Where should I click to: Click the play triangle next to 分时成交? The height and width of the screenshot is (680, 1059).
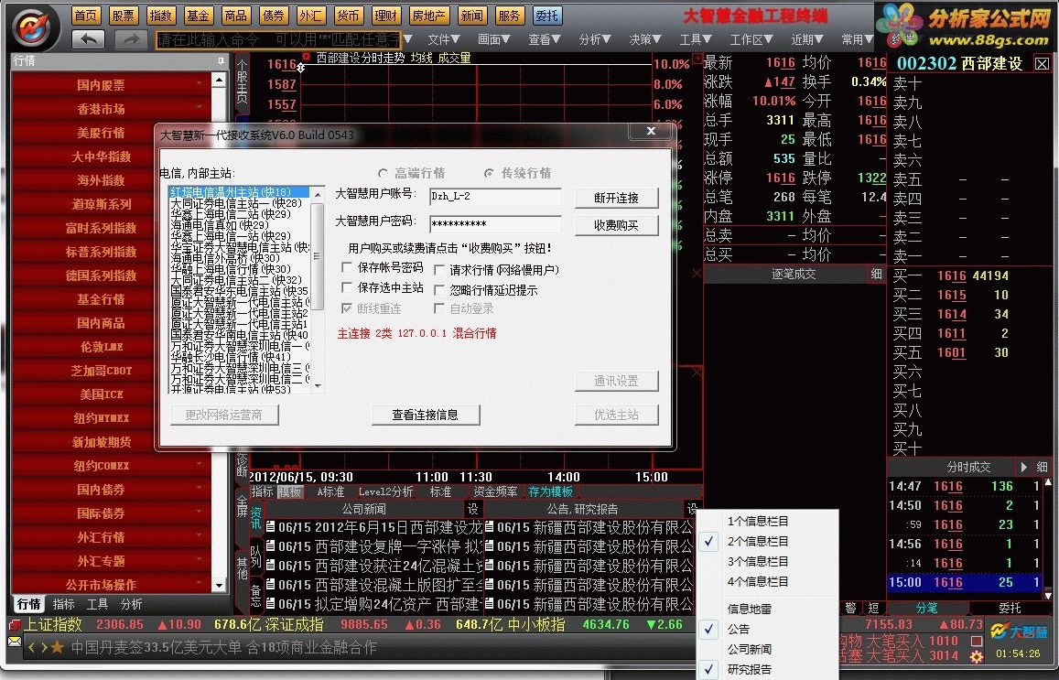1024,467
